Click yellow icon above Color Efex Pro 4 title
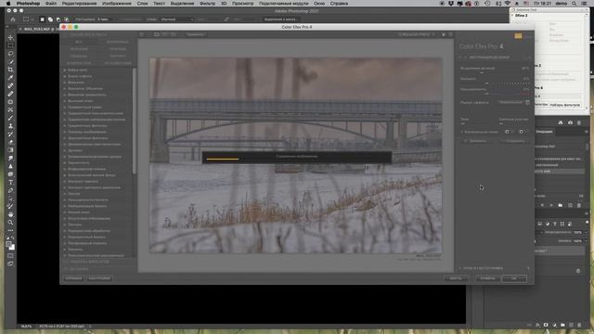Viewport: 594px width, 334px height. (x=518, y=36)
